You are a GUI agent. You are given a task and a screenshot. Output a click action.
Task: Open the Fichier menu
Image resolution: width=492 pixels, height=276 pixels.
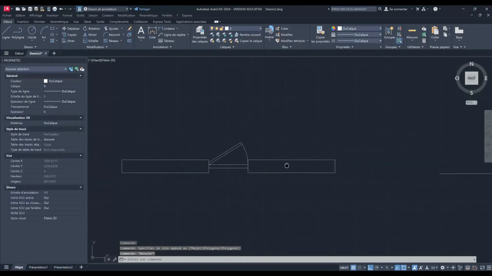7,15
